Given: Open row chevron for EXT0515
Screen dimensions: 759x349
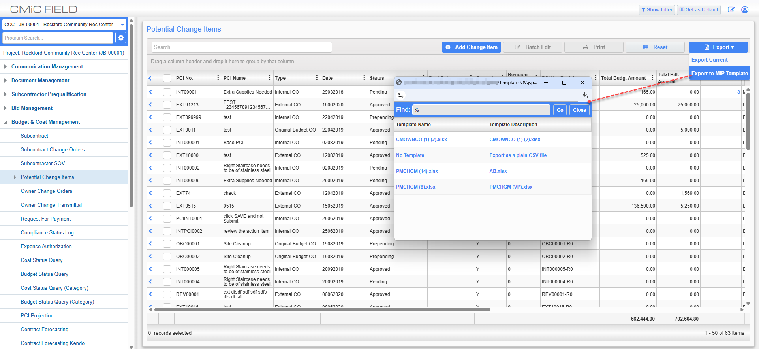Looking at the screenshot, I should [150, 206].
